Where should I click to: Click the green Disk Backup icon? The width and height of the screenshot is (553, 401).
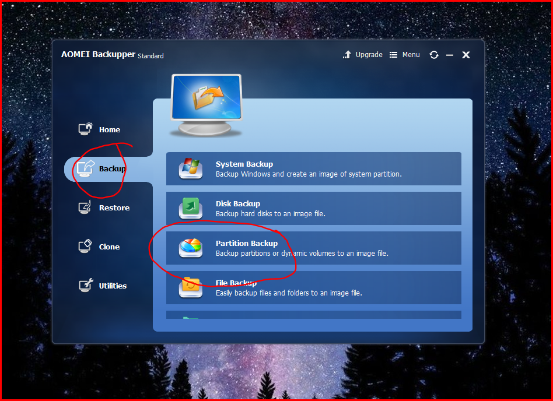(x=190, y=208)
